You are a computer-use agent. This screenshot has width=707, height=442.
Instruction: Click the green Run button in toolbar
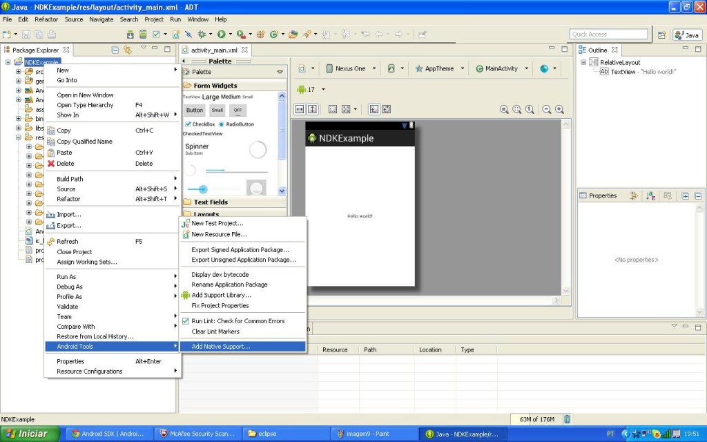[221, 35]
